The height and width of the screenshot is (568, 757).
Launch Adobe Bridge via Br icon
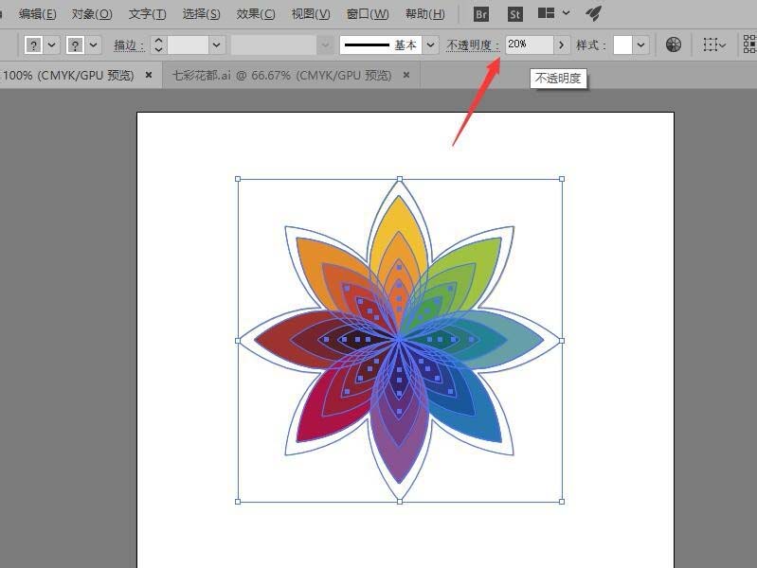(x=481, y=14)
